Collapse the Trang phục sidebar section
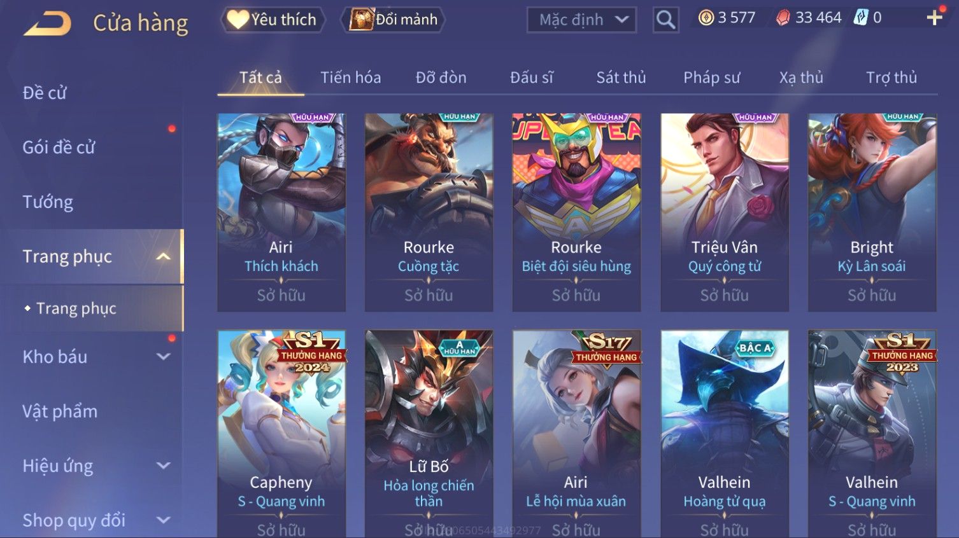The width and height of the screenshot is (959, 538). coord(163,256)
